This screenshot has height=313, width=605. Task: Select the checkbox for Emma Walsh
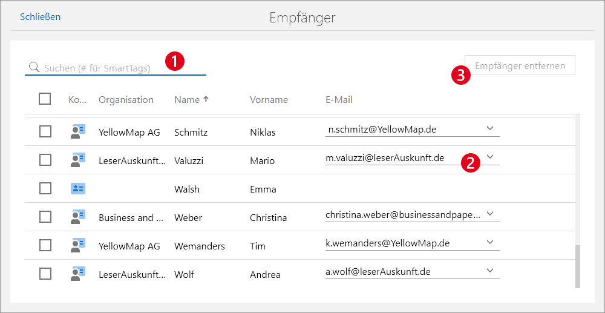45,188
